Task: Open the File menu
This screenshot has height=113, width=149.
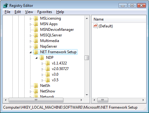Action: point(7,12)
